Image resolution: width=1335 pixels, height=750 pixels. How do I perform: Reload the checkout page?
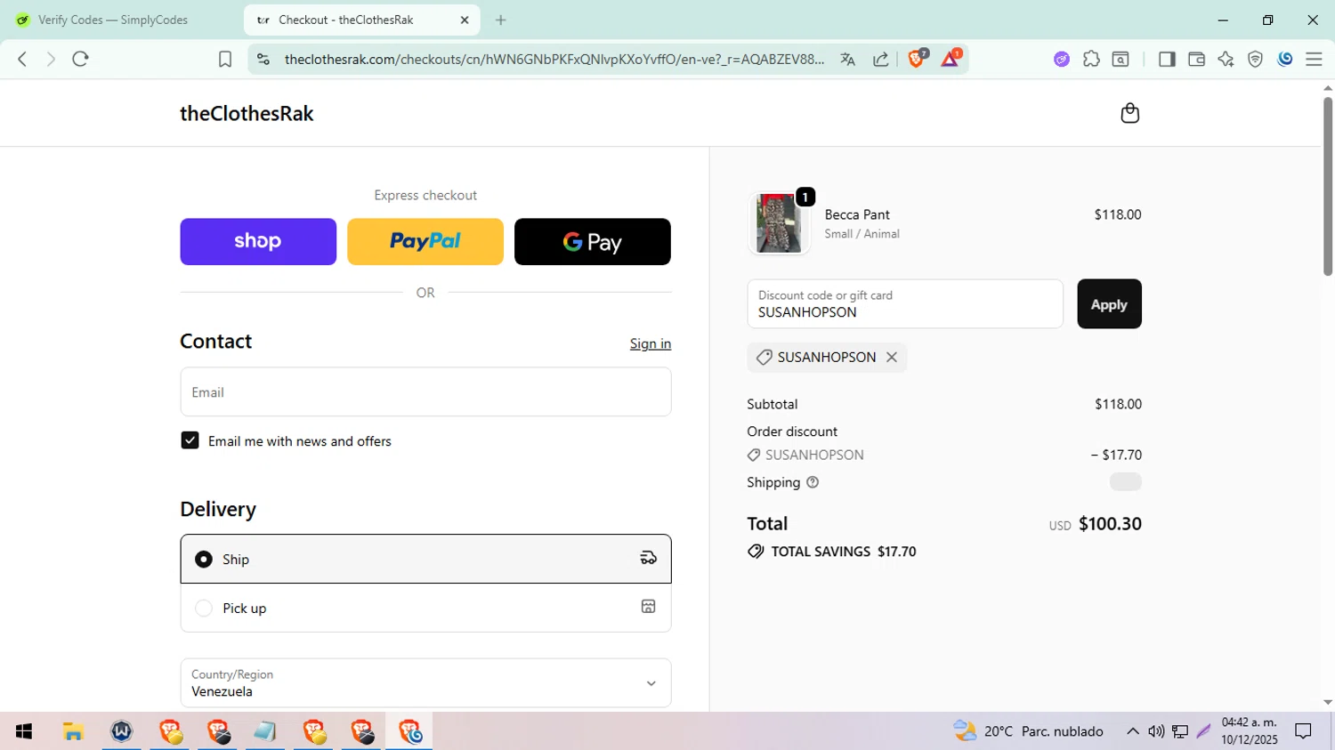[80, 59]
